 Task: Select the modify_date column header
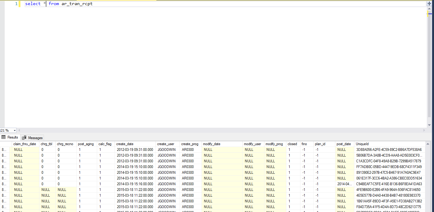222,144
